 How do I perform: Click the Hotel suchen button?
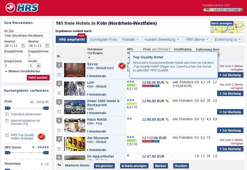pos(38,77)
